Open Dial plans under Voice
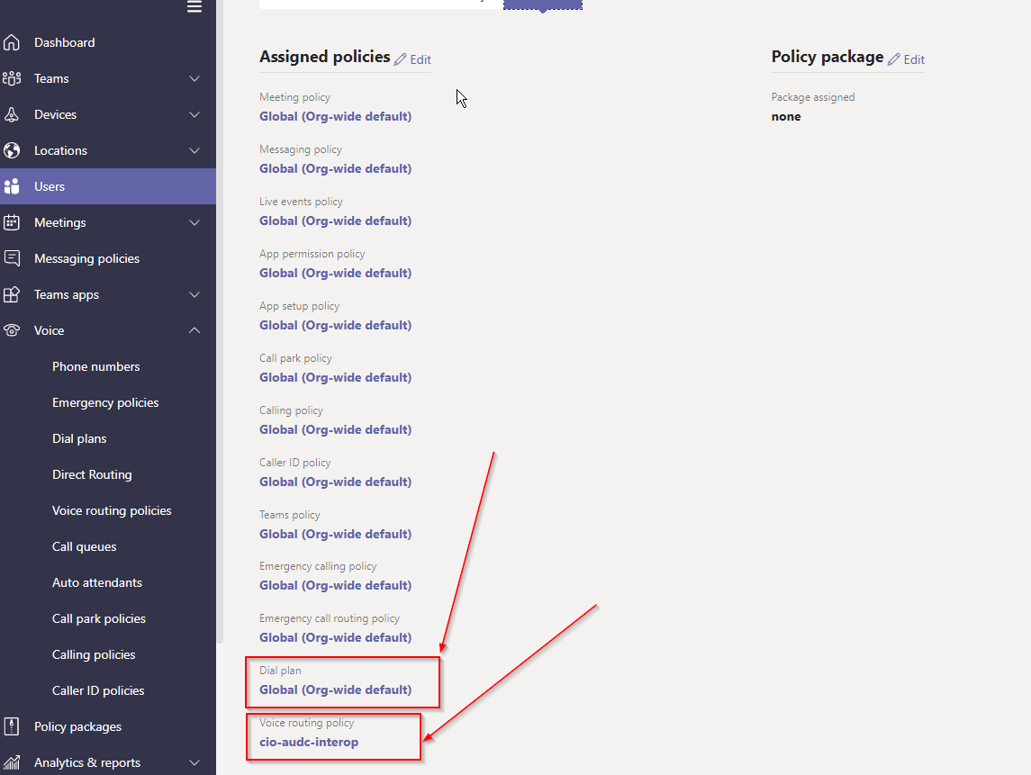The image size is (1031, 775). (79, 438)
